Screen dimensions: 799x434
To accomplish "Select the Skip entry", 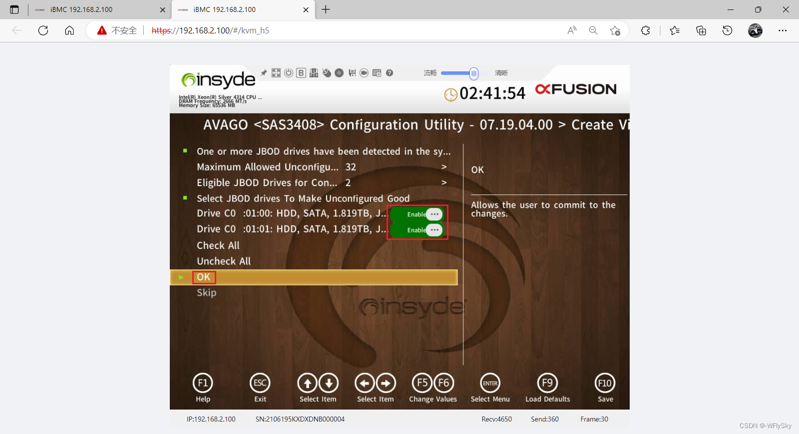I will click(206, 292).
